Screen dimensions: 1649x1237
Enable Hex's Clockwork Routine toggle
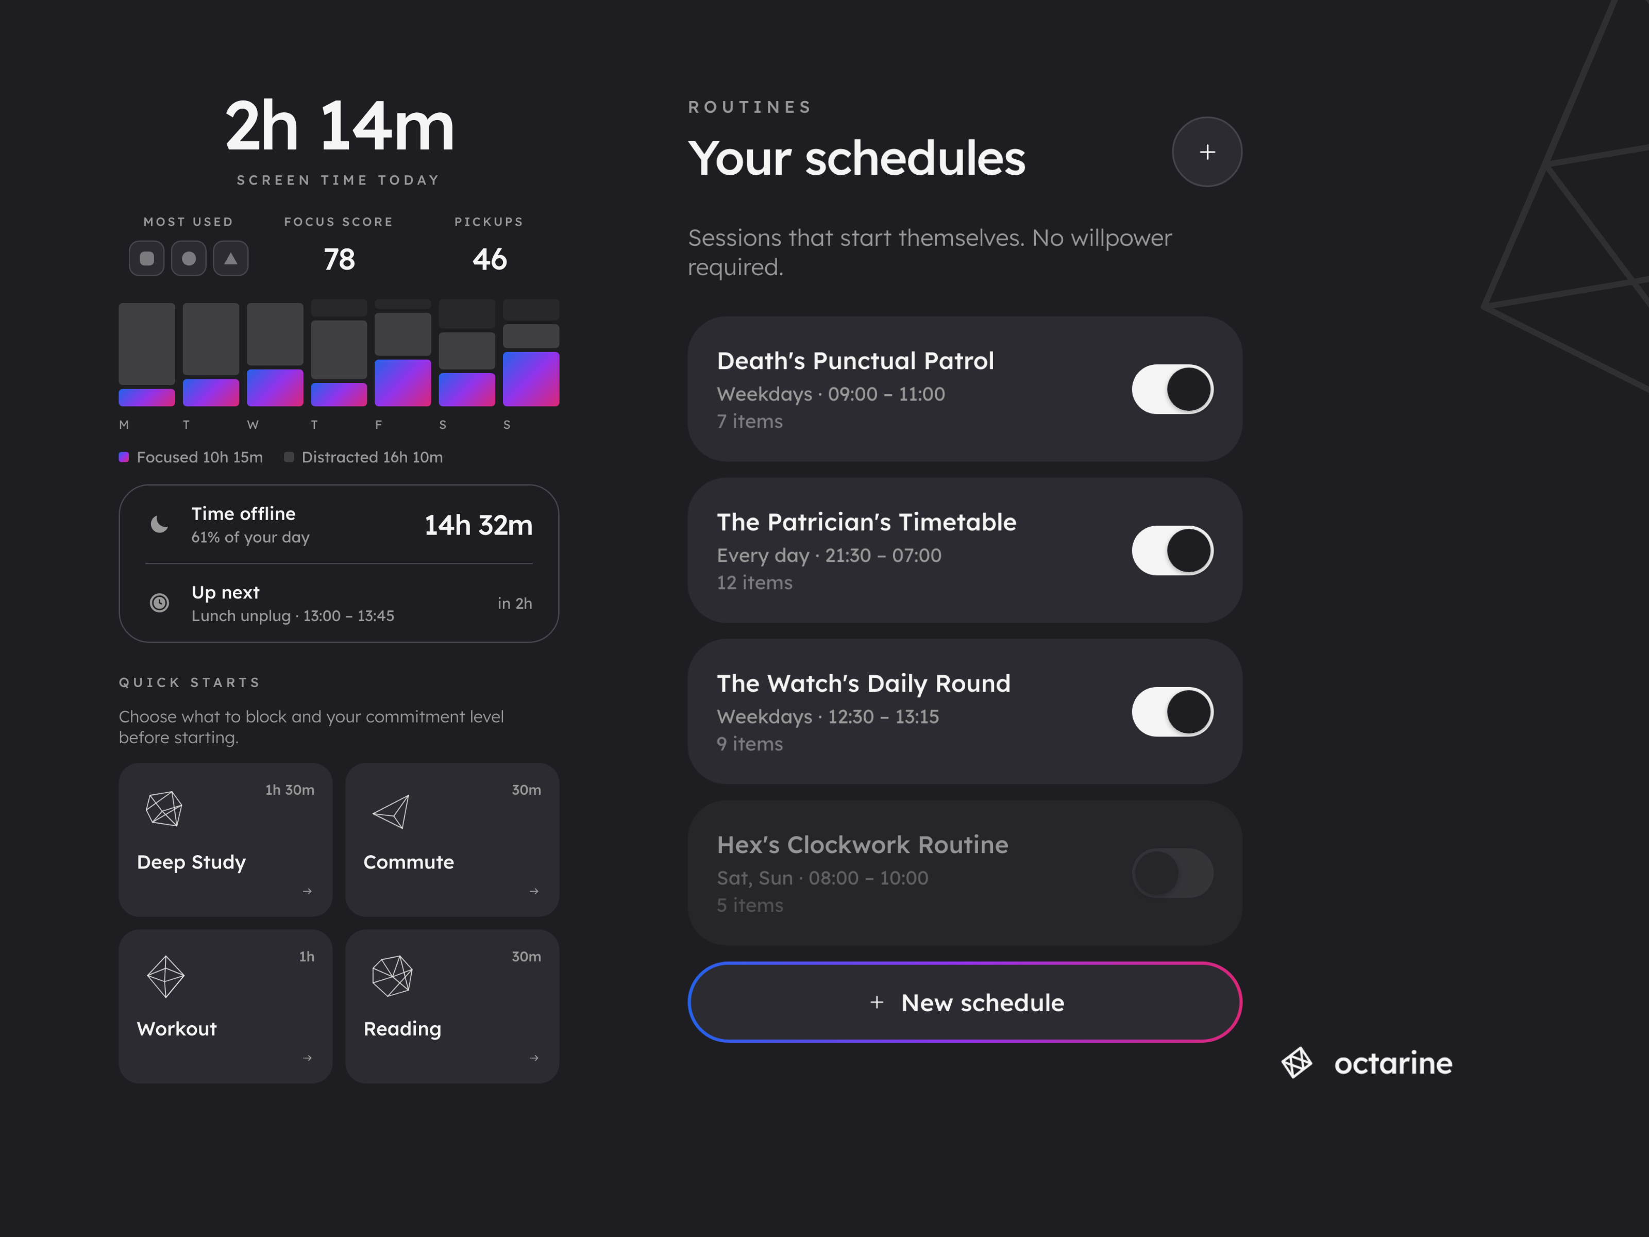pos(1173,873)
